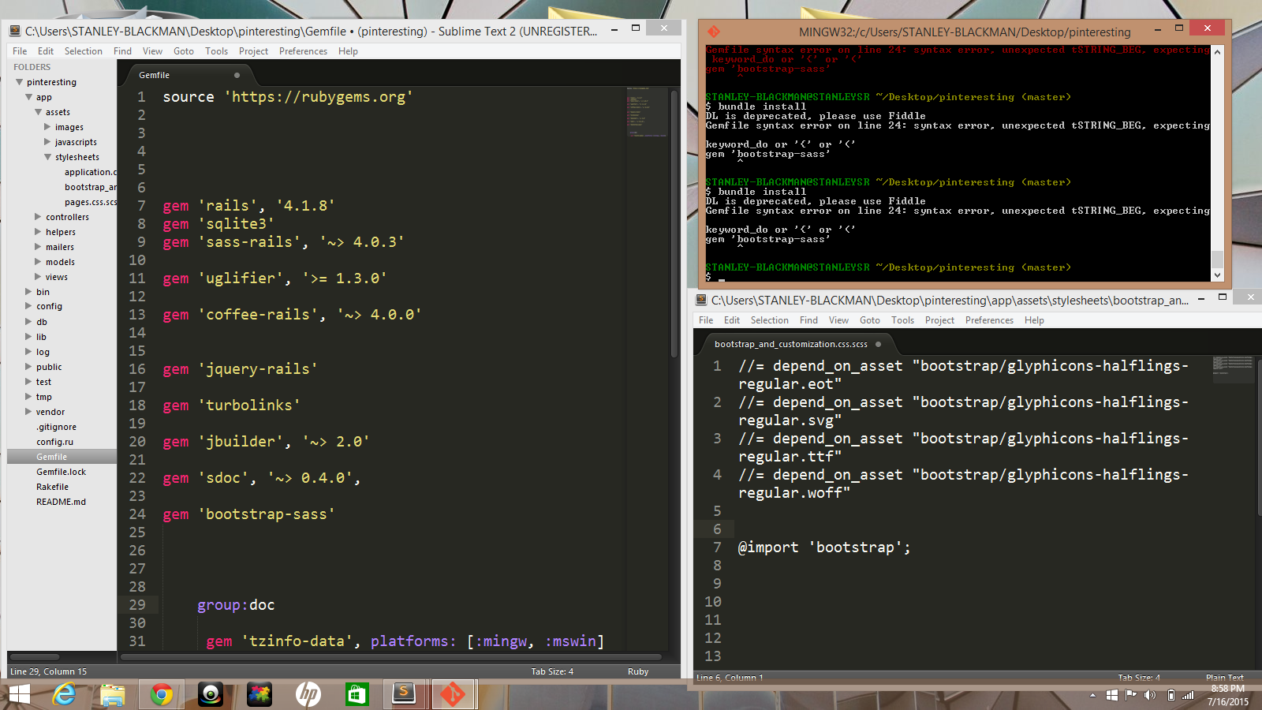
Task: Open Preferences menu in the Gemfile window
Action: pos(303,51)
